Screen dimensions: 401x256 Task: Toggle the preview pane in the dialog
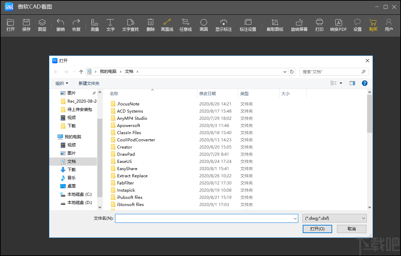pyautogui.click(x=352, y=83)
